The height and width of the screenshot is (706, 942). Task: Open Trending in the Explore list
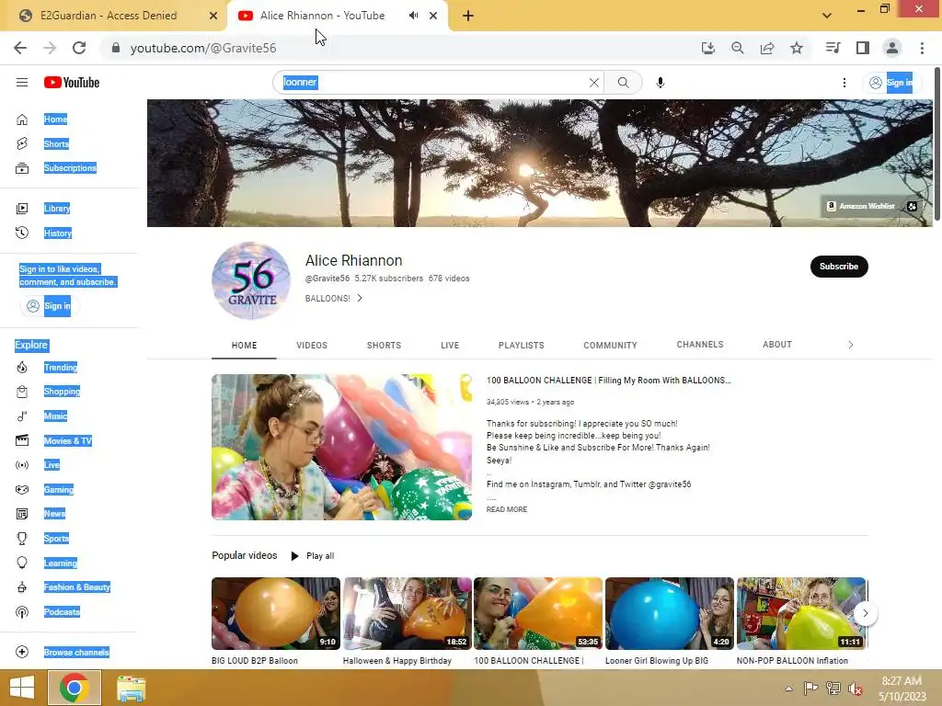[60, 368]
